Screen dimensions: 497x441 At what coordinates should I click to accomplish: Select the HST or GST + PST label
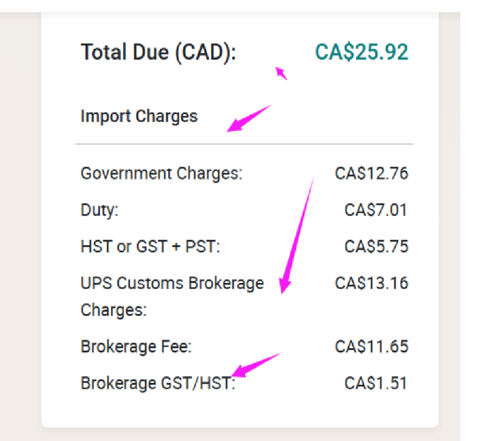[x=150, y=247]
